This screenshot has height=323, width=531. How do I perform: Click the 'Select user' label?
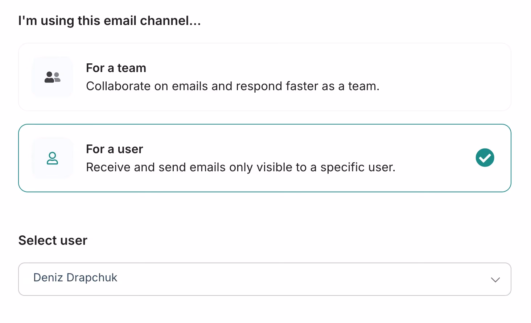point(53,240)
